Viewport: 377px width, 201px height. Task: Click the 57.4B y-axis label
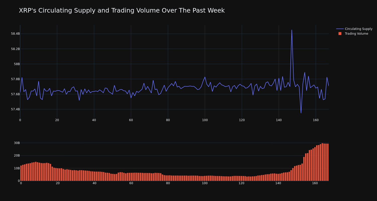coord(15,109)
